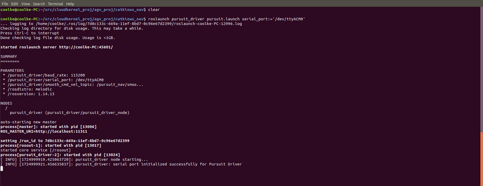Open the View menu

click(26, 4)
